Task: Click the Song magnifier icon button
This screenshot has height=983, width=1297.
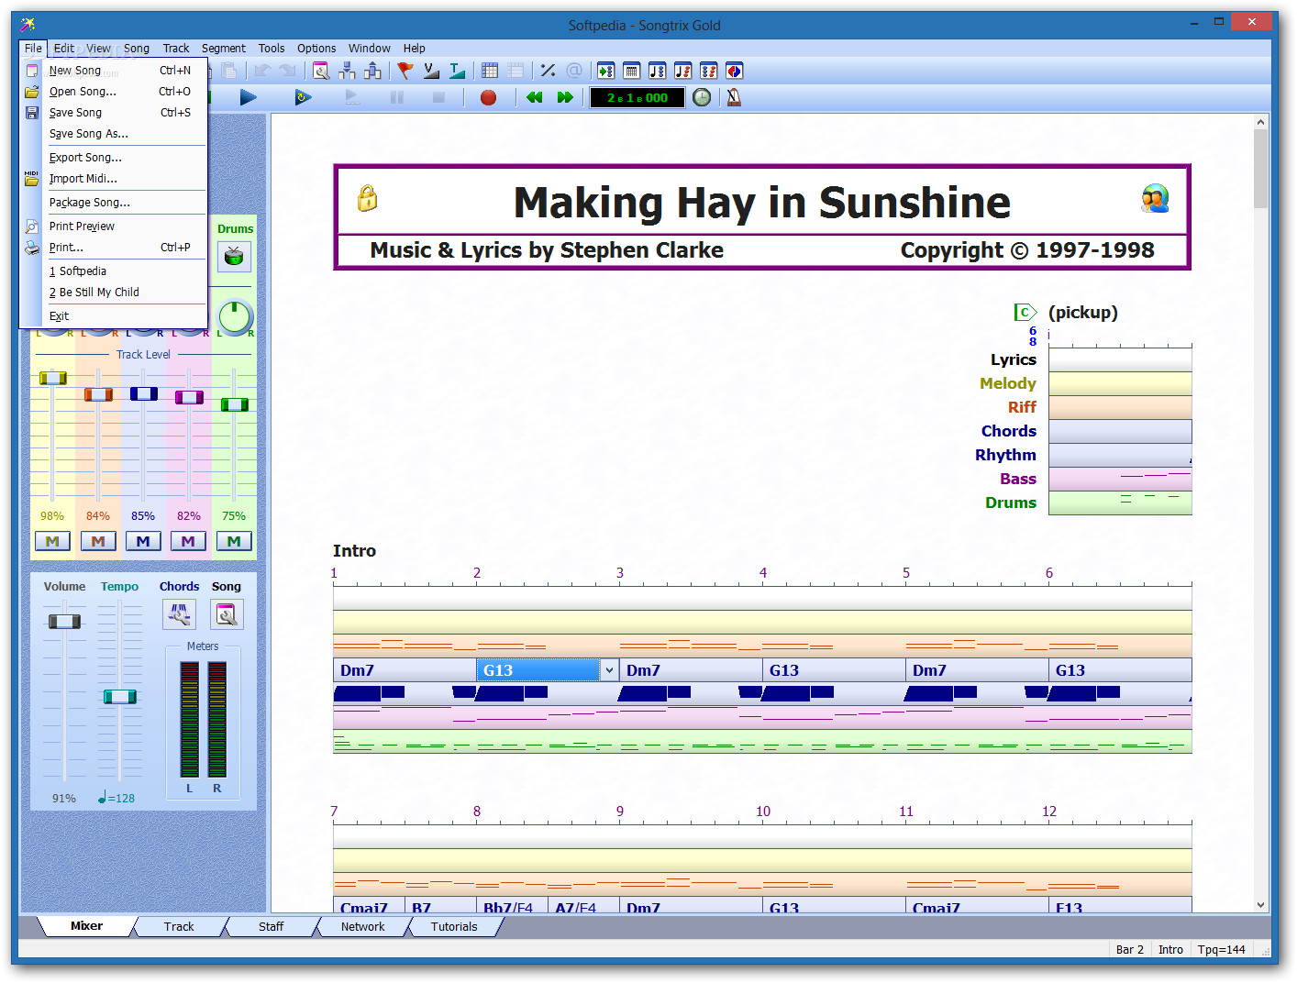Action: 227,614
